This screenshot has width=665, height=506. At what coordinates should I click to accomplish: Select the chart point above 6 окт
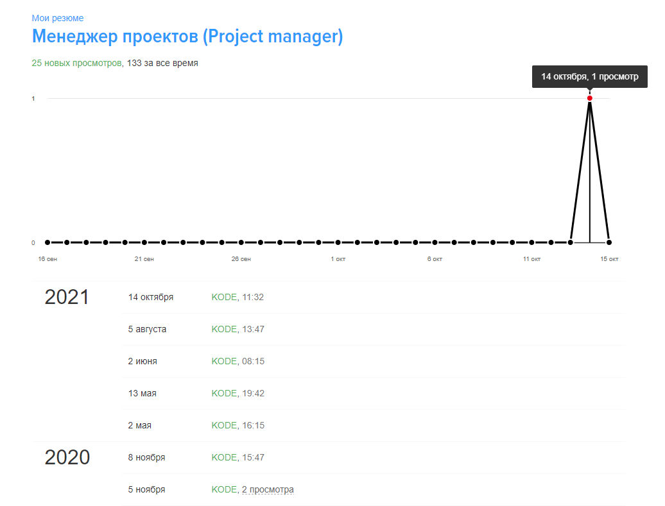[435, 242]
